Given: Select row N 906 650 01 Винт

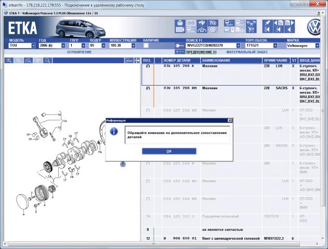Looking at the screenshot, I should point(231,238).
